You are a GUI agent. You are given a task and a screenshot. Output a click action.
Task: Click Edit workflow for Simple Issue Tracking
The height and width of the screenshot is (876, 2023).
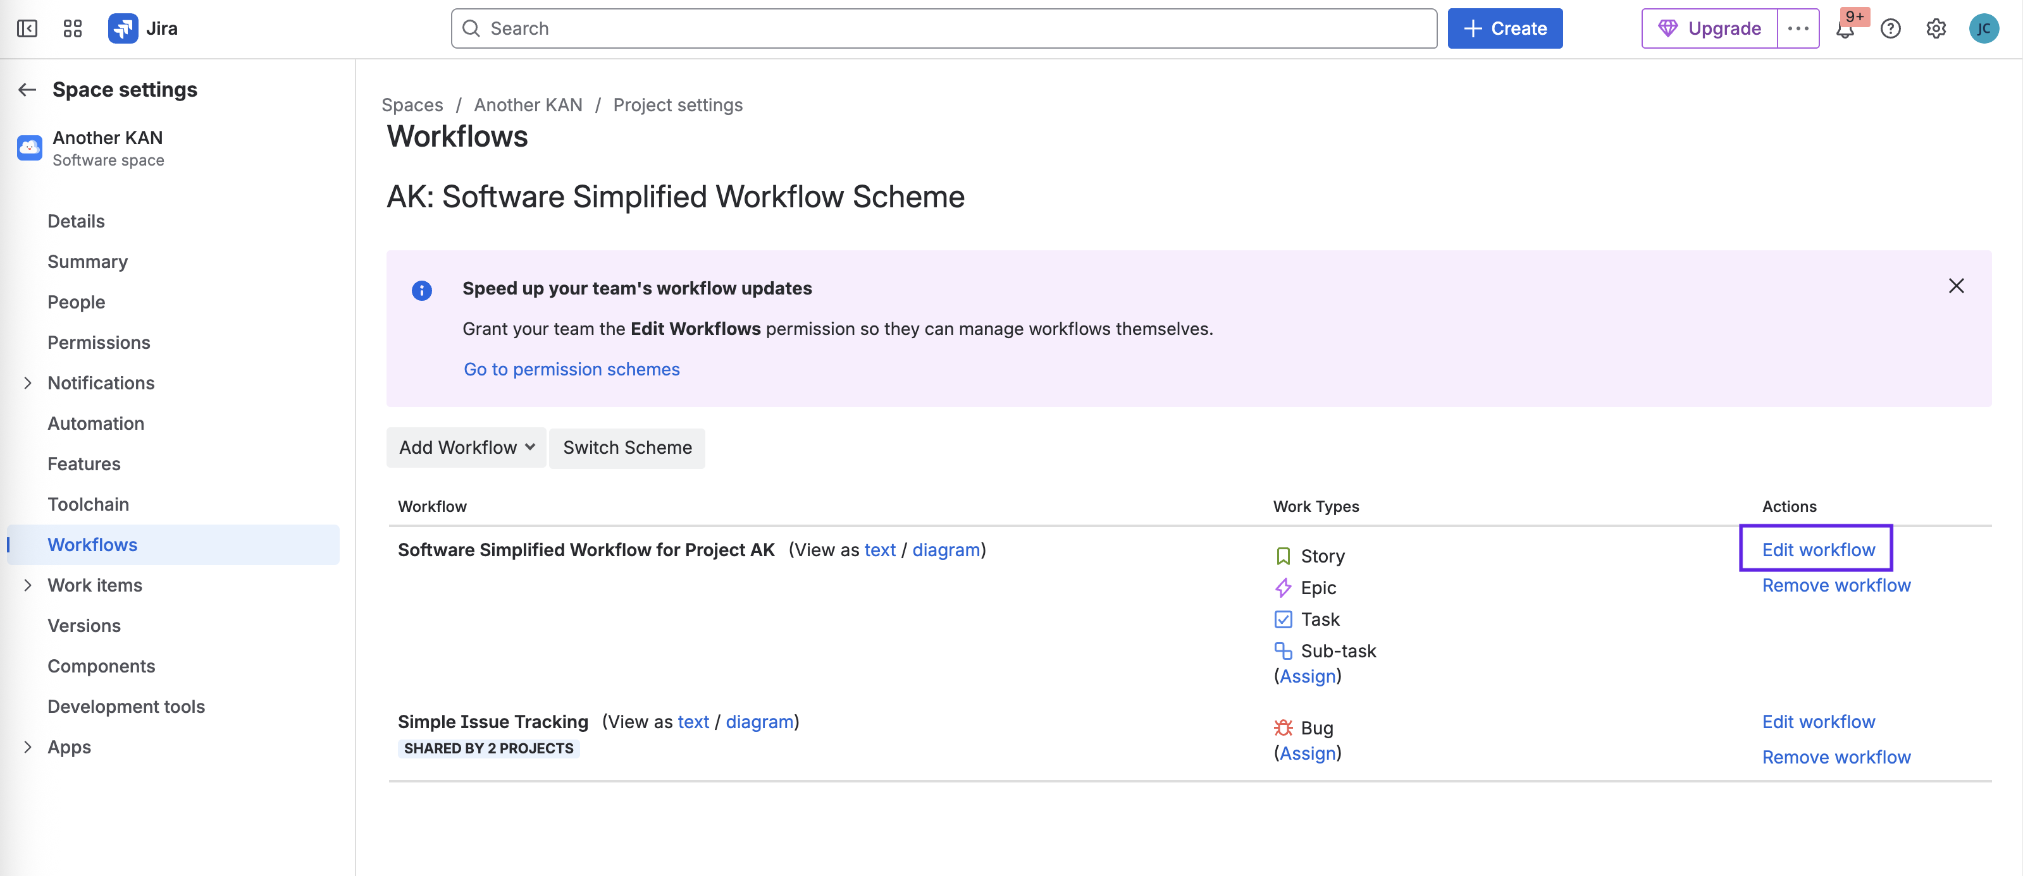(x=1818, y=721)
